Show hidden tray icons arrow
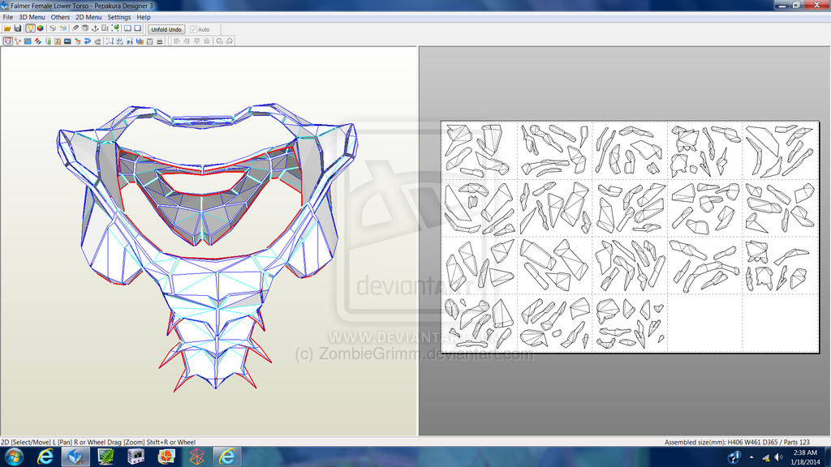 click(x=751, y=457)
